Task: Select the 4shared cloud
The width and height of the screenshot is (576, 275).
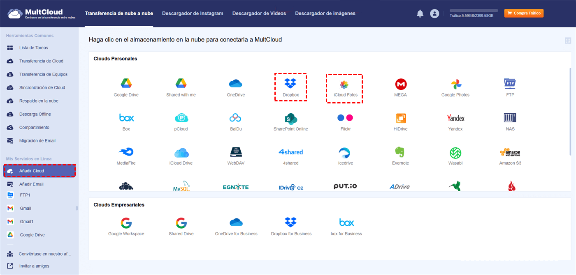Action: click(x=291, y=152)
